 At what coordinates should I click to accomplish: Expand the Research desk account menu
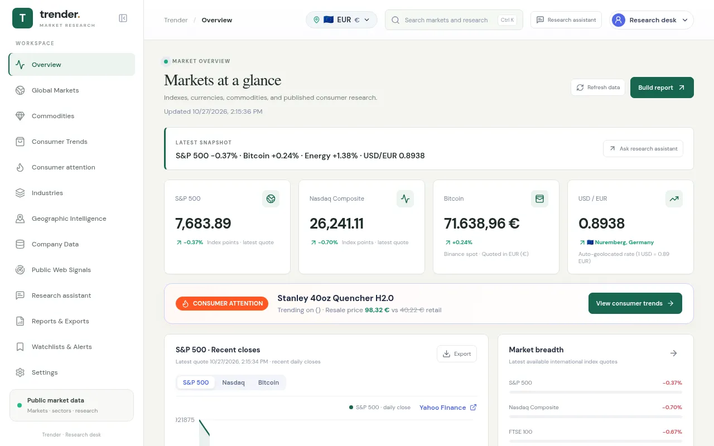652,20
